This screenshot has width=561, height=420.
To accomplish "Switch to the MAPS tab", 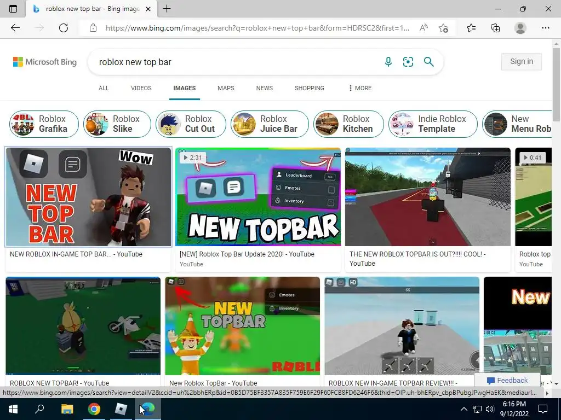I will (226, 88).
